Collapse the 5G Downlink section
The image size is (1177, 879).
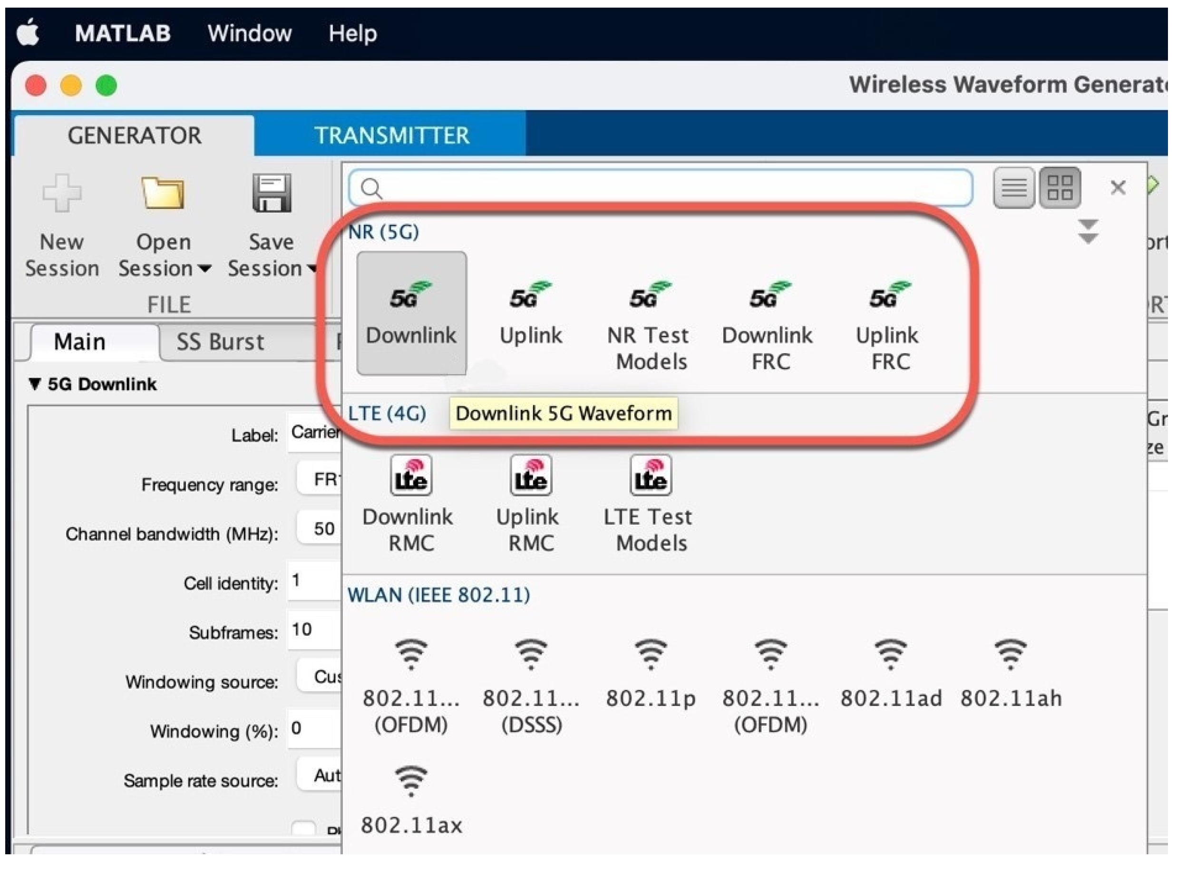tap(35, 384)
